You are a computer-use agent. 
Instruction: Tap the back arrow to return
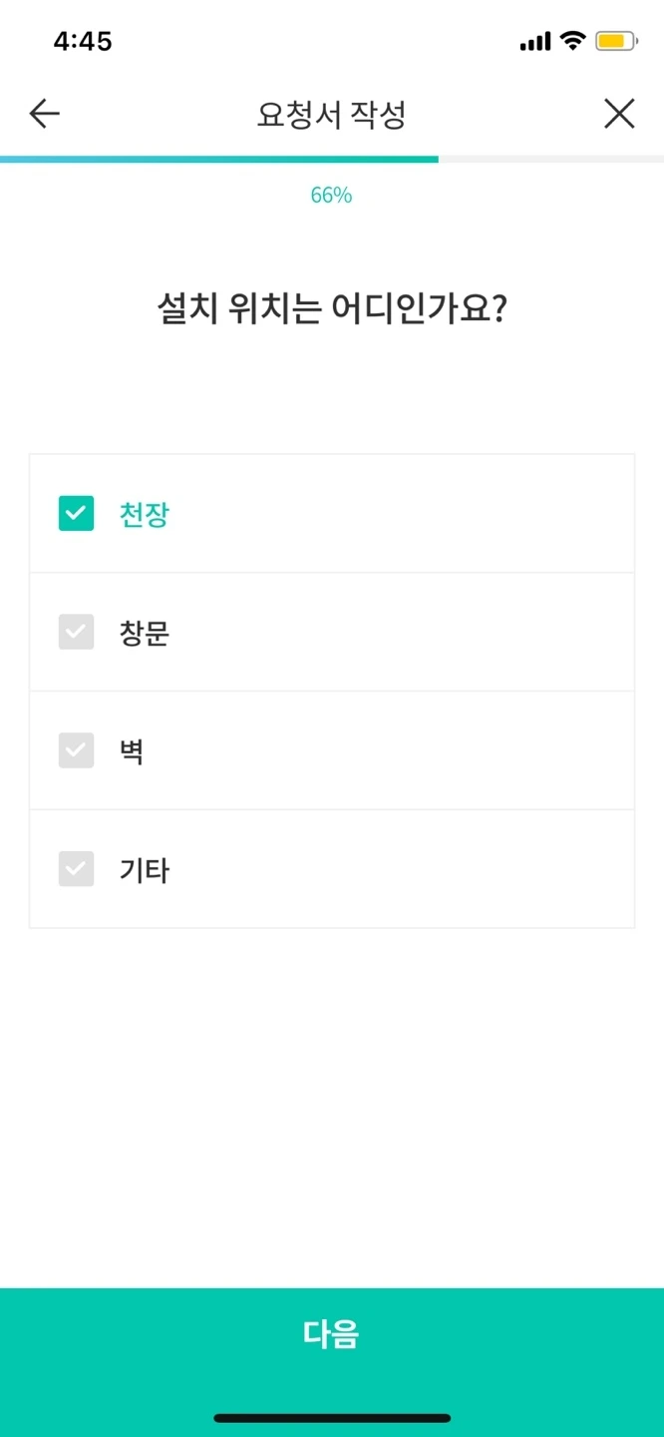43,114
